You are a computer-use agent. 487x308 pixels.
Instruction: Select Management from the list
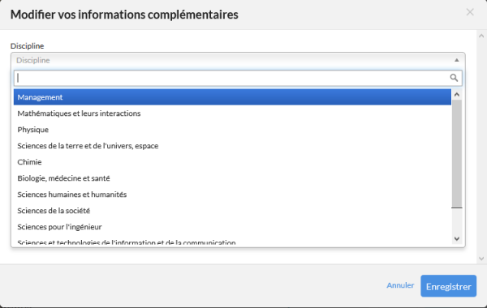point(232,97)
